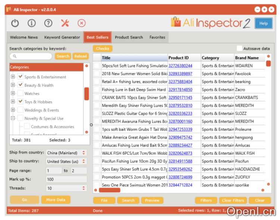Click the magnifier icon in the category search box
This screenshot has height=220, width=280.
click(x=15, y=56)
